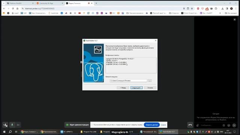Viewport: 240px width, 135px height.
Task: Click the download directory path field
Action: pos(128,81)
